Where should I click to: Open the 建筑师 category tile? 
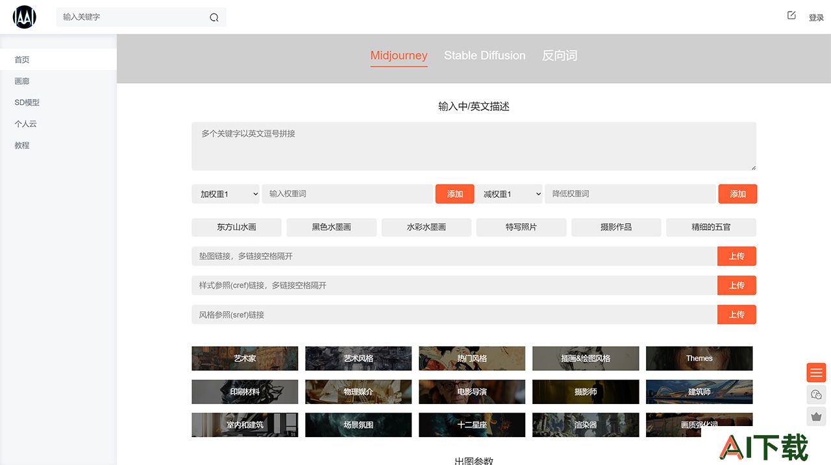(699, 392)
